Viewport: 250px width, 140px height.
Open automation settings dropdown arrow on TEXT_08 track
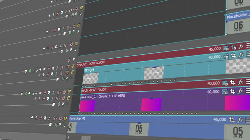click(x=63, y=73)
